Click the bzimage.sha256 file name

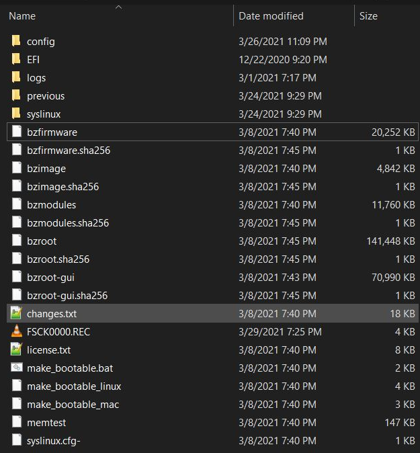coord(62,187)
